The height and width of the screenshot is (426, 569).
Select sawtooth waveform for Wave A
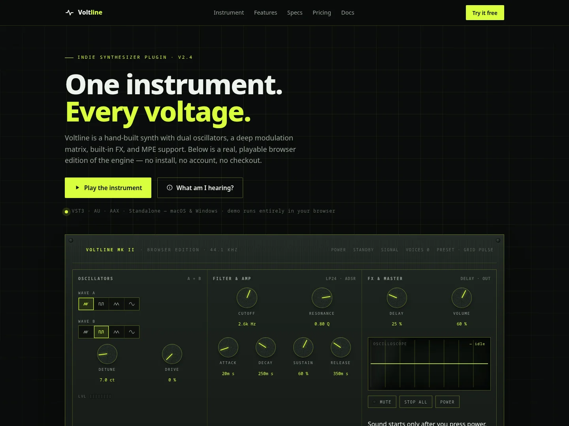[86, 304]
